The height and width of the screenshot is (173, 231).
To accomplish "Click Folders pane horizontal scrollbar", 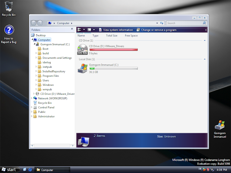I will [x=52, y=146].
